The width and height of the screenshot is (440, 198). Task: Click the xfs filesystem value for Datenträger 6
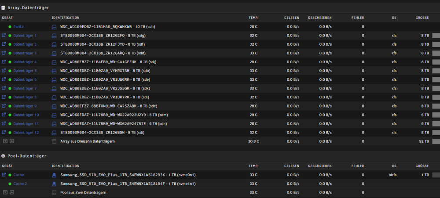[x=394, y=79]
